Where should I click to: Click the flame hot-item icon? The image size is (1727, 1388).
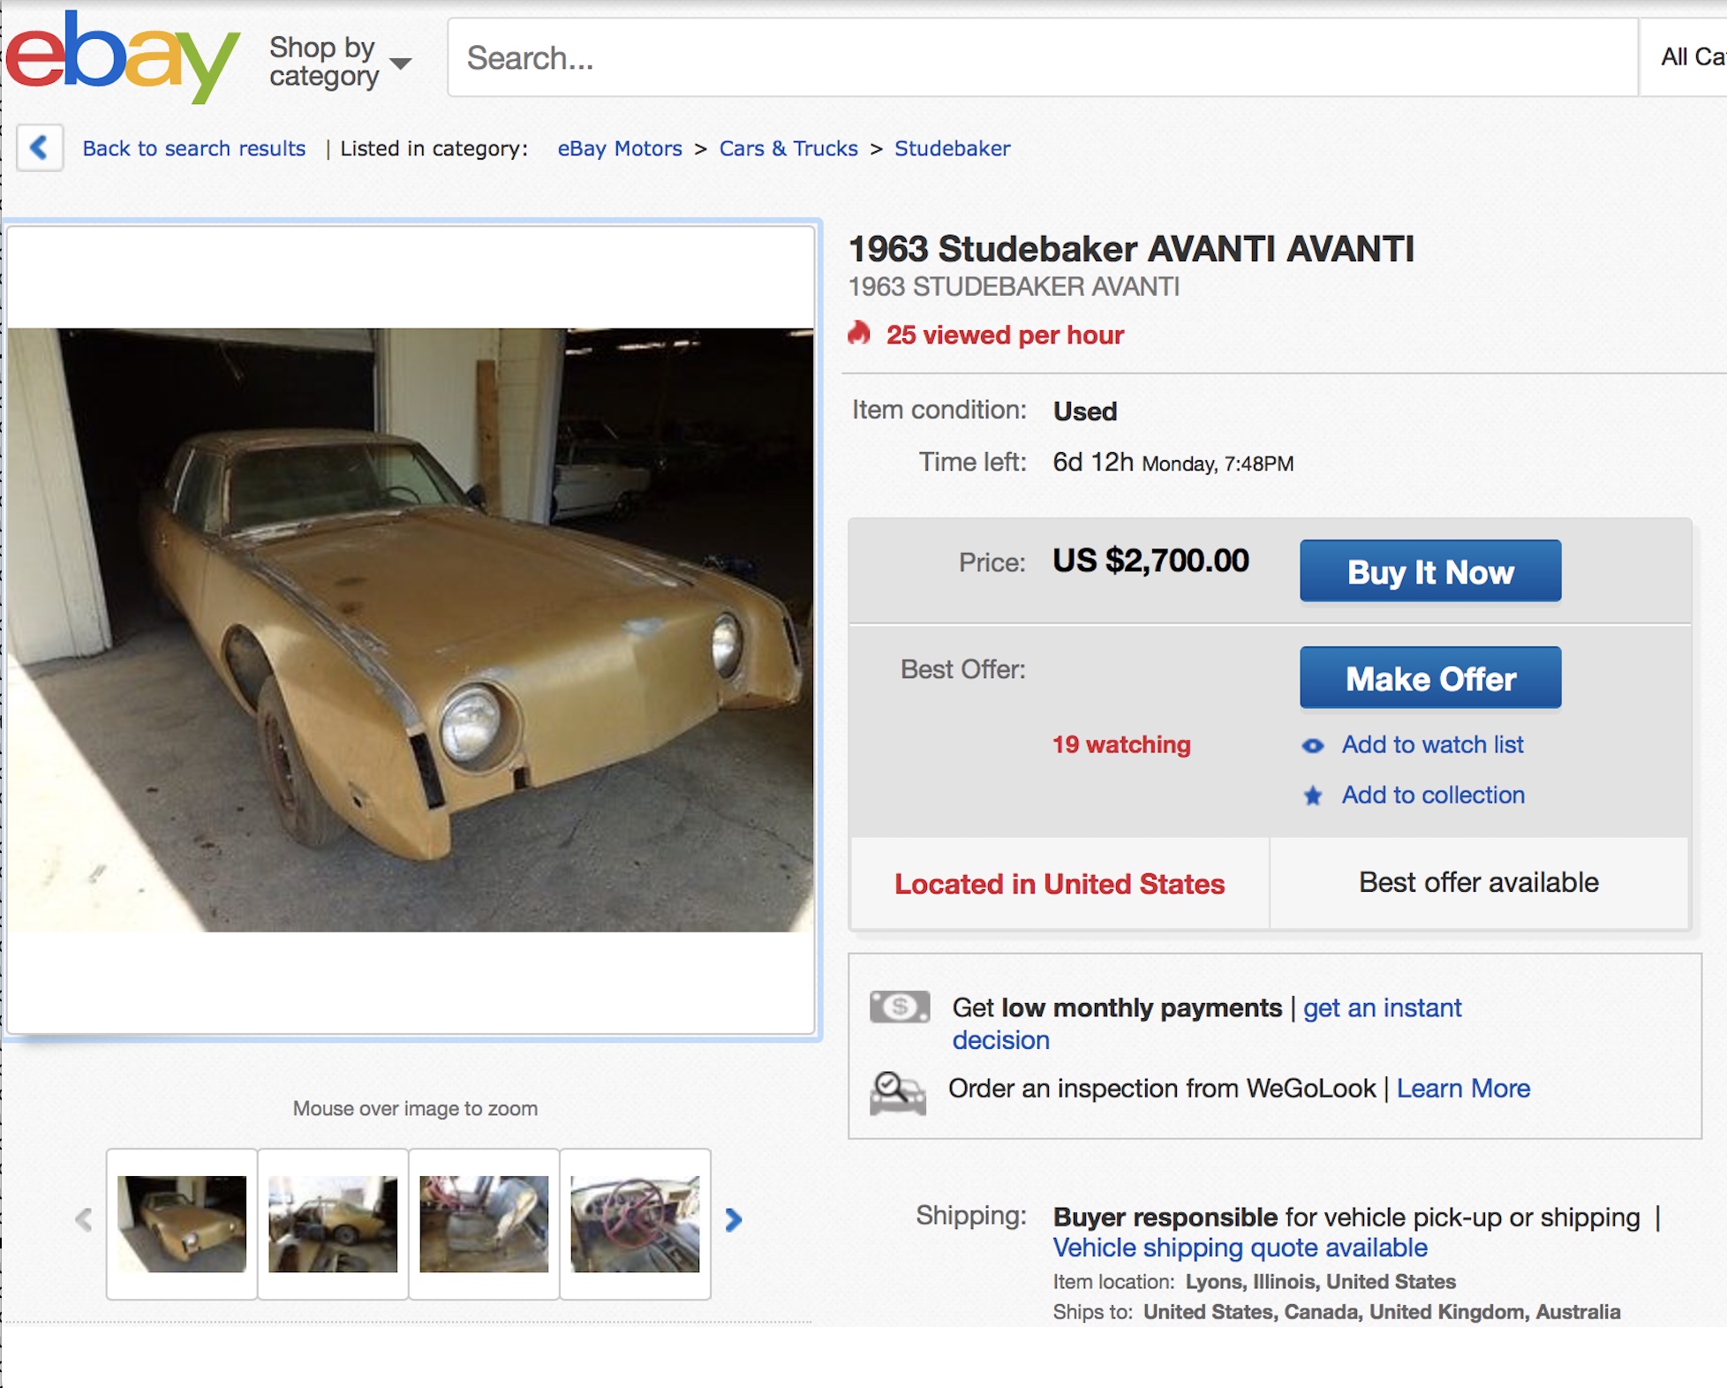click(x=859, y=334)
